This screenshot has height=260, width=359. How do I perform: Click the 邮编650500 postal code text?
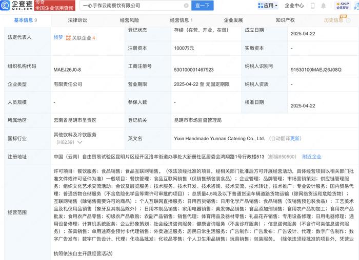click(x=282, y=157)
